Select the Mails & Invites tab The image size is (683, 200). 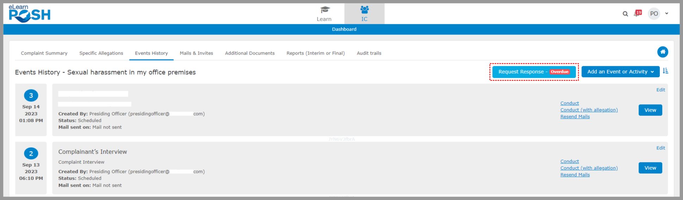pyautogui.click(x=196, y=53)
